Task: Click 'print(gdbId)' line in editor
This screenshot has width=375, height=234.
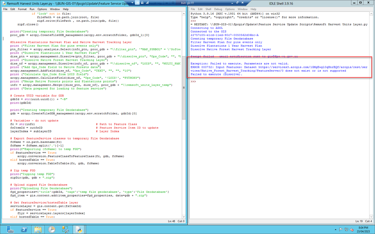Action: (20, 103)
